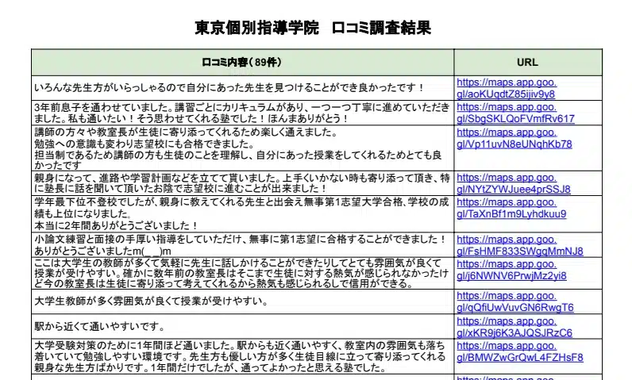Click the review starting いろんな先生方がいらっしゃる
The width and height of the screenshot is (632, 380).
click(229, 88)
